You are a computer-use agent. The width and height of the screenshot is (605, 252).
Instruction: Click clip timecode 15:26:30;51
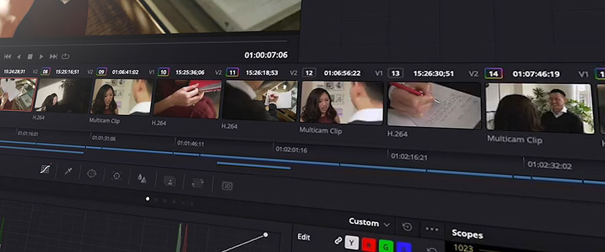point(434,73)
